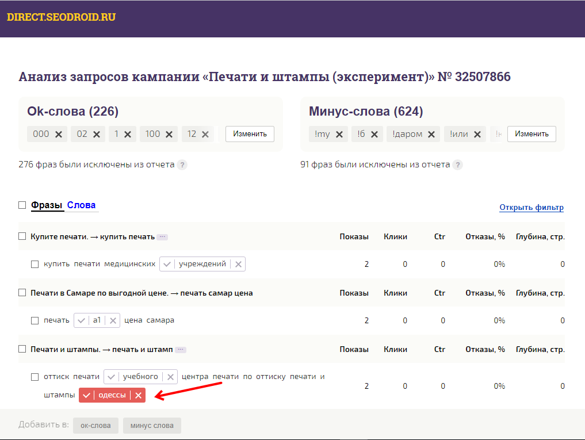The width and height of the screenshot is (585, 440).
Task: Click "Изменить" in the Ok-слова panel
Action: coord(250,134)
